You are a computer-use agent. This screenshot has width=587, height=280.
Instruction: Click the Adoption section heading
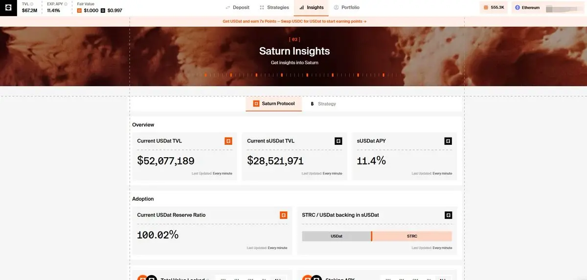[143, 199]
